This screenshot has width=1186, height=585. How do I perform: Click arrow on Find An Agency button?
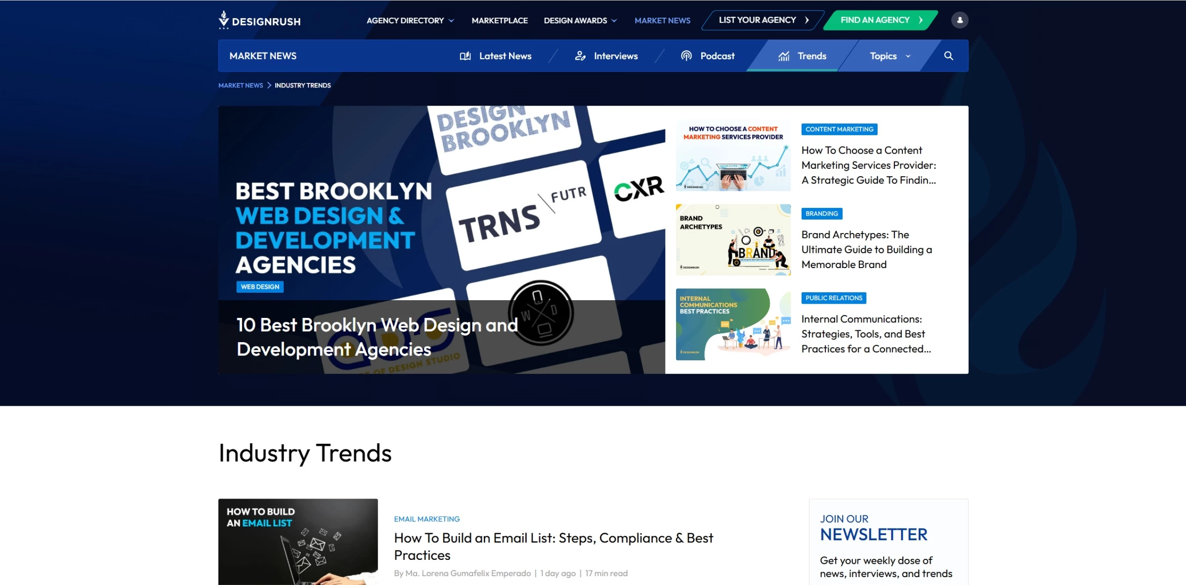point(921,20)
